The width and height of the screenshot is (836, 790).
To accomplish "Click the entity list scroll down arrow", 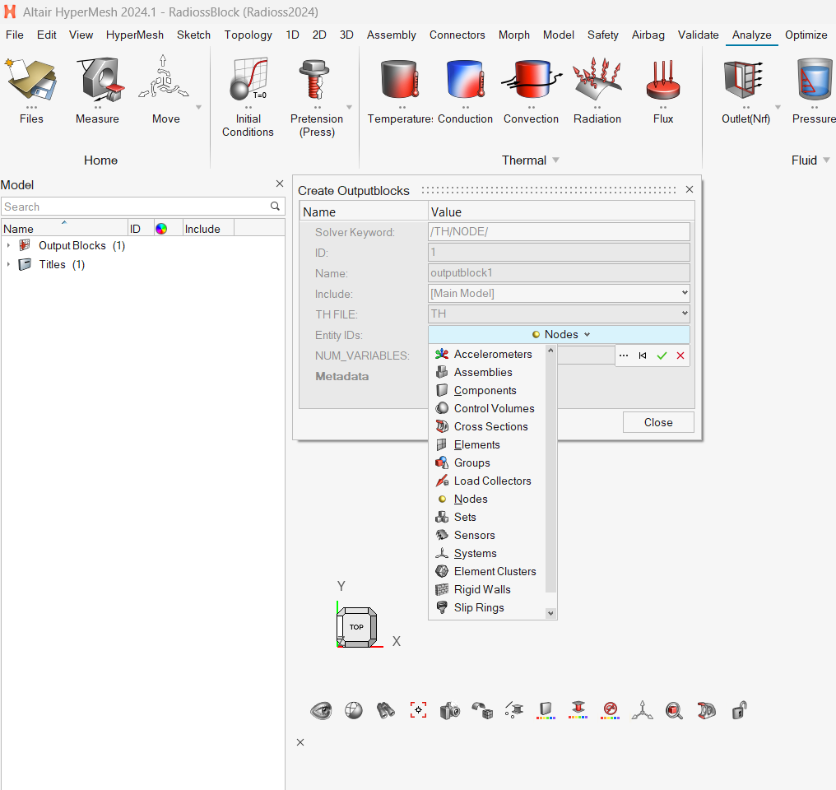I will 550,613.
